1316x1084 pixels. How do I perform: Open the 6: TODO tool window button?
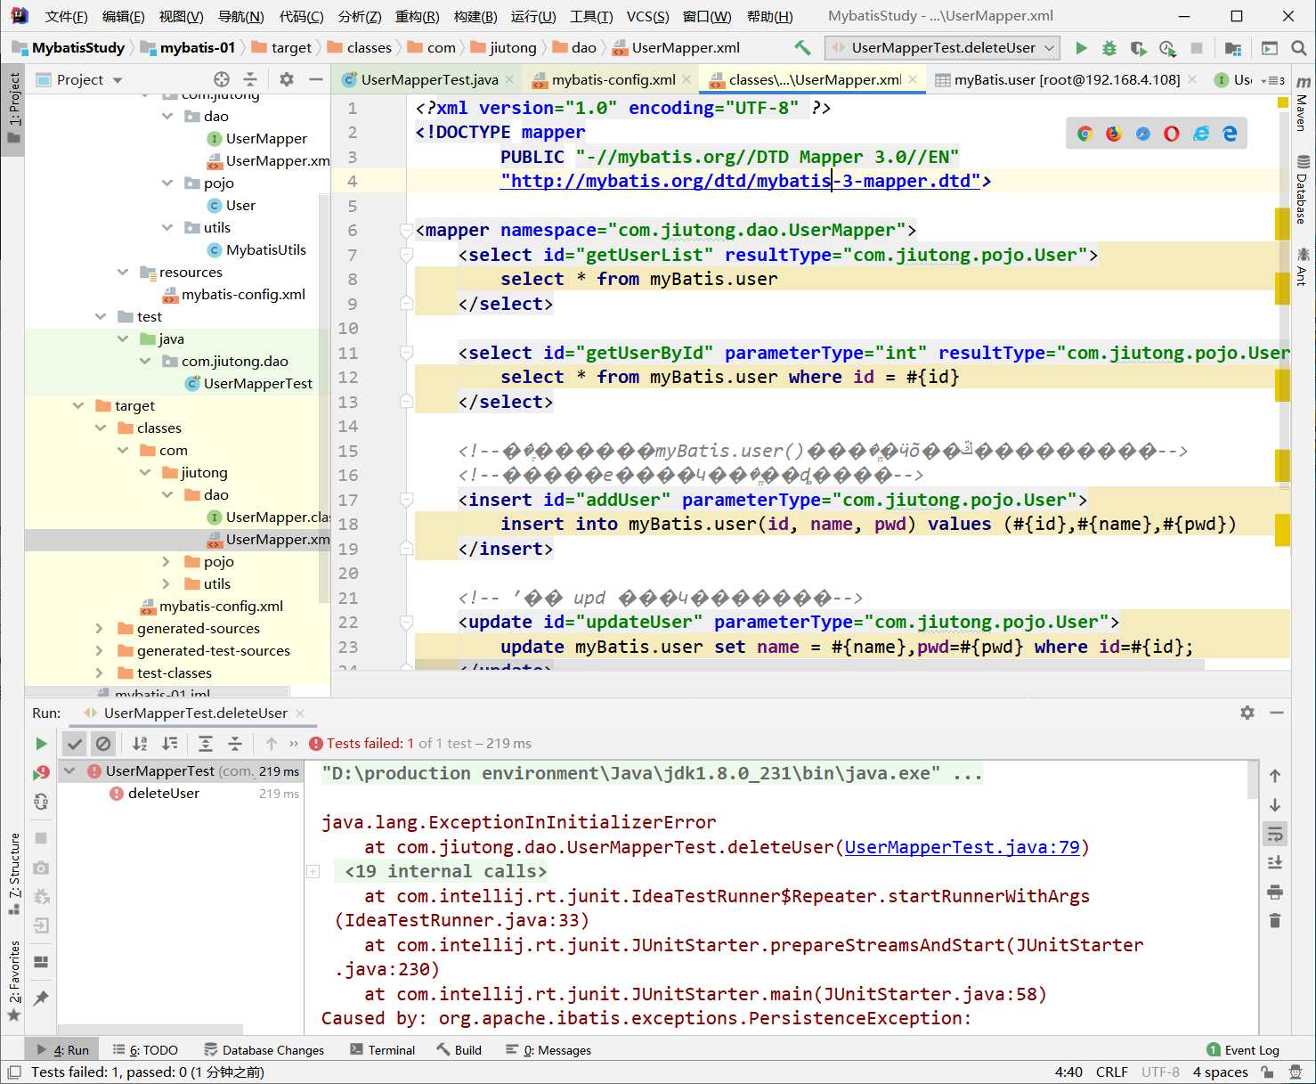point(145,1050)
